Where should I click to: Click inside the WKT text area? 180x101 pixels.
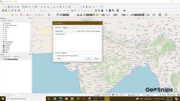pos(78,42)
